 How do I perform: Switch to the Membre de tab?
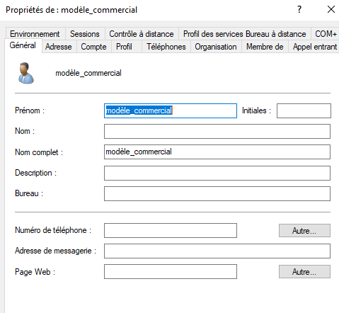pos(265,47)
